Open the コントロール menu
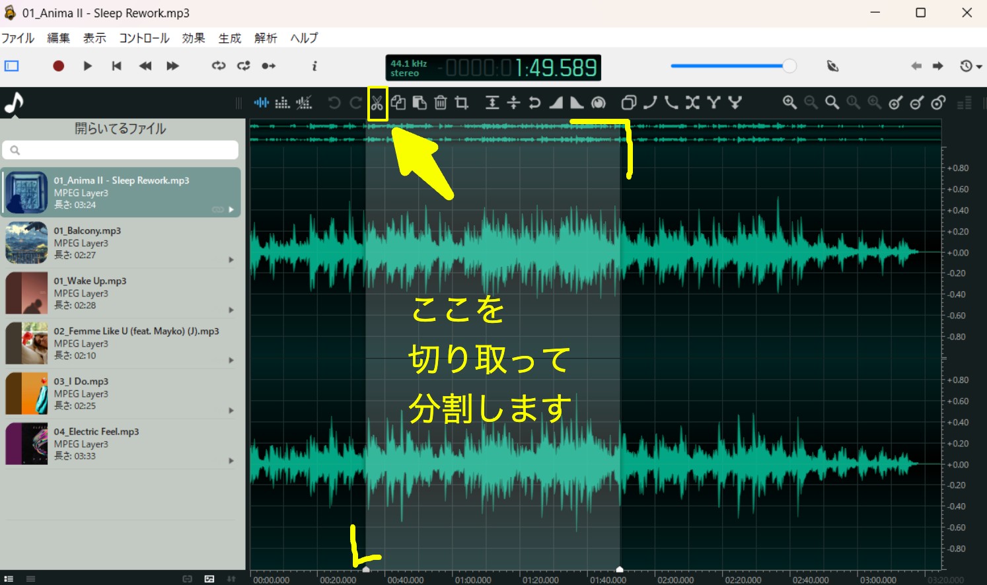This screenshot has height=585, width=987. tap(144, 38)
